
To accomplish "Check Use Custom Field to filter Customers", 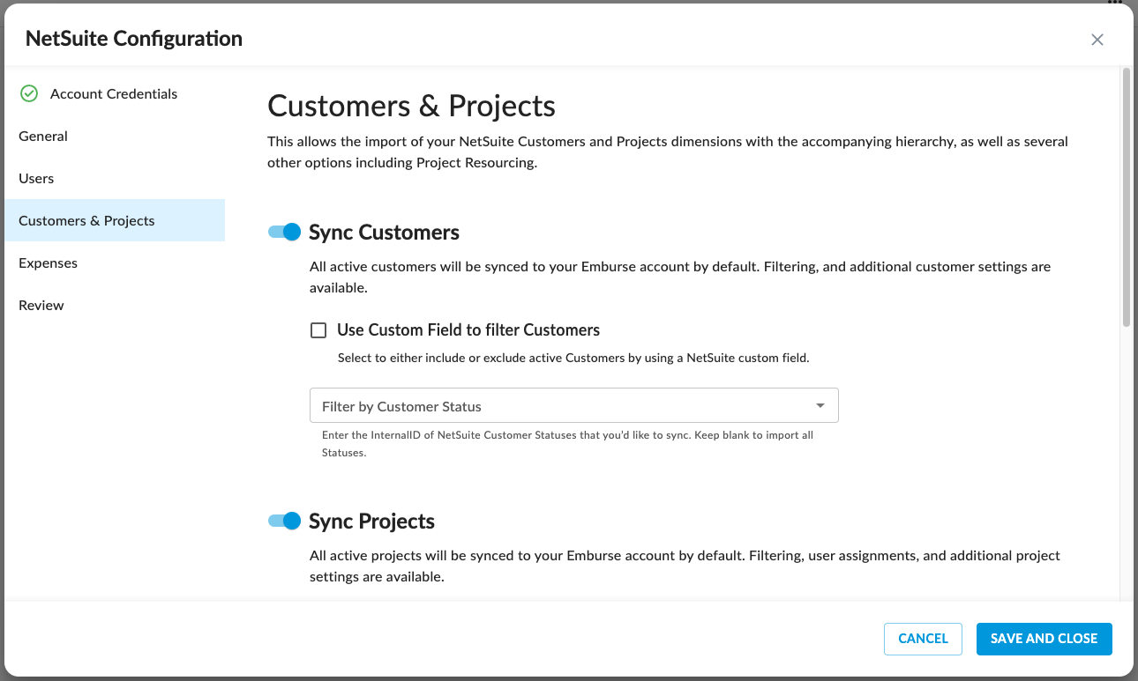I will click(318, 330).
